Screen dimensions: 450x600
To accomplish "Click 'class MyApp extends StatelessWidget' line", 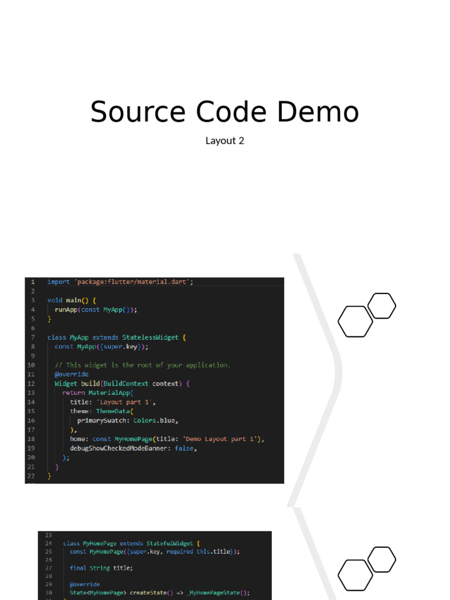I will tap(117, 337).
